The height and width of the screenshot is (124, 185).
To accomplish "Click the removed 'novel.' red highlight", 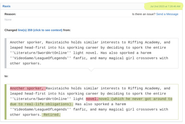I will (x=92, y=99).
